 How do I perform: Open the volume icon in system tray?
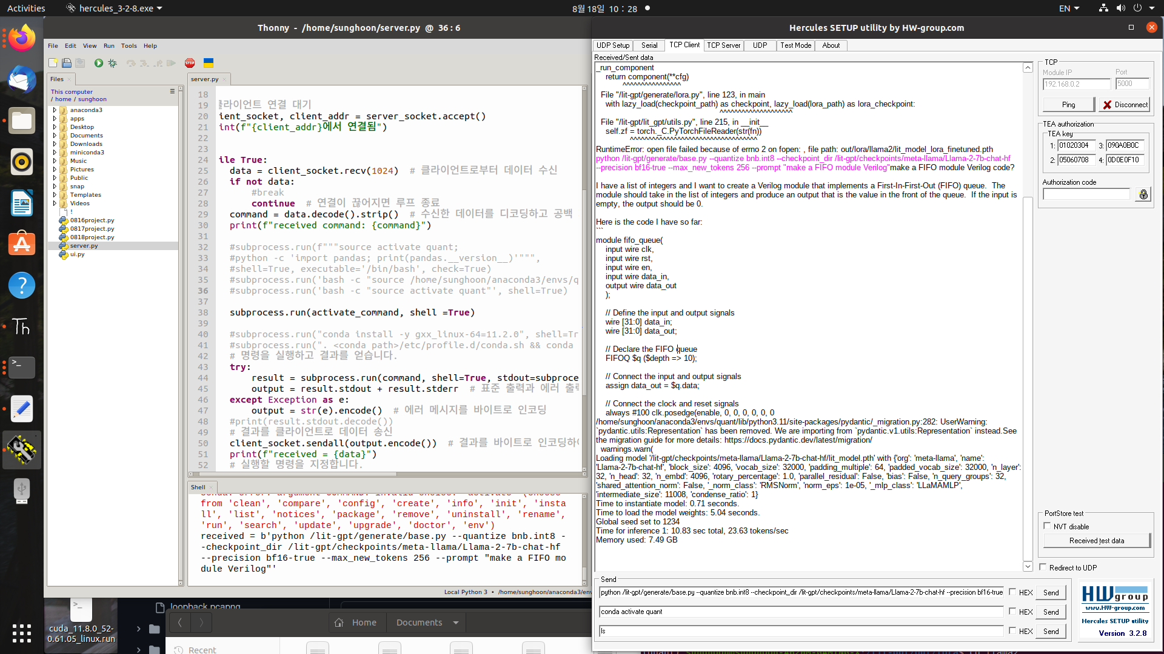tap(1120, 8)
